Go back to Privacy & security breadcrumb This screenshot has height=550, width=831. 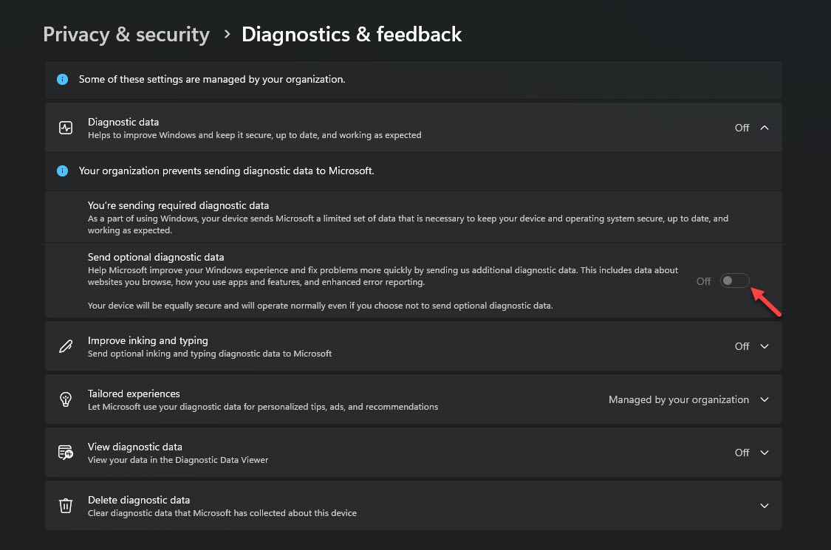point(126,35)
